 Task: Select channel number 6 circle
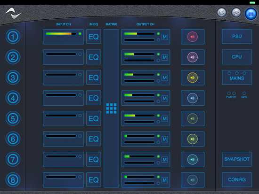(13, 139)
